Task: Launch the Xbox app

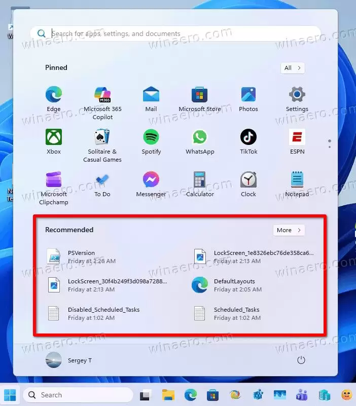Action: 54,141
